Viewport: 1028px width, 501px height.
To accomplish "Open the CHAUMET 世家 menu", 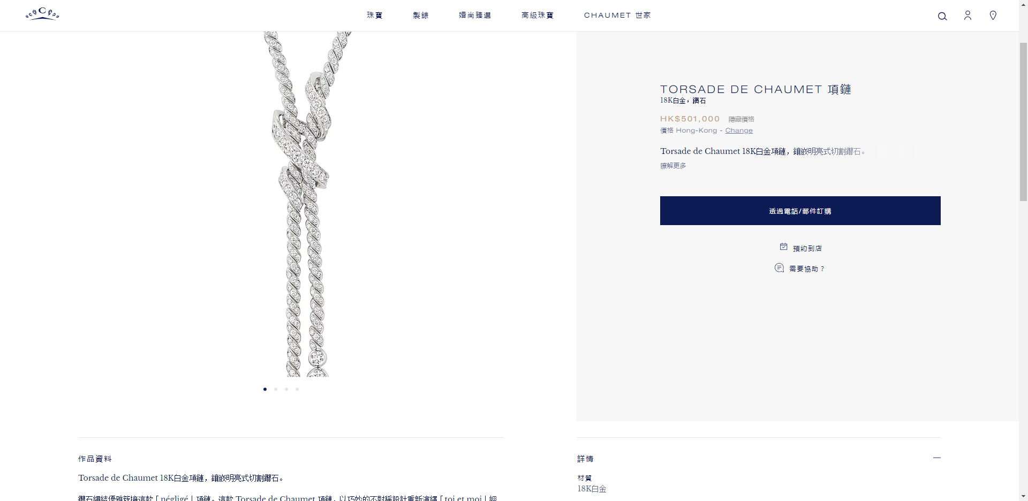I will pyautogui.click(x=617, y=16).
